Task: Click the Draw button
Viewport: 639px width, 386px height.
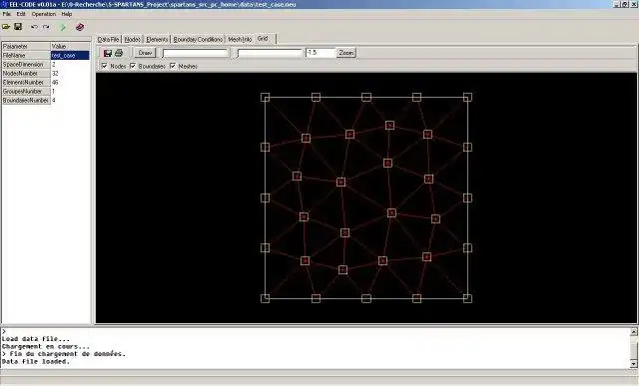Action: [145, 53]
